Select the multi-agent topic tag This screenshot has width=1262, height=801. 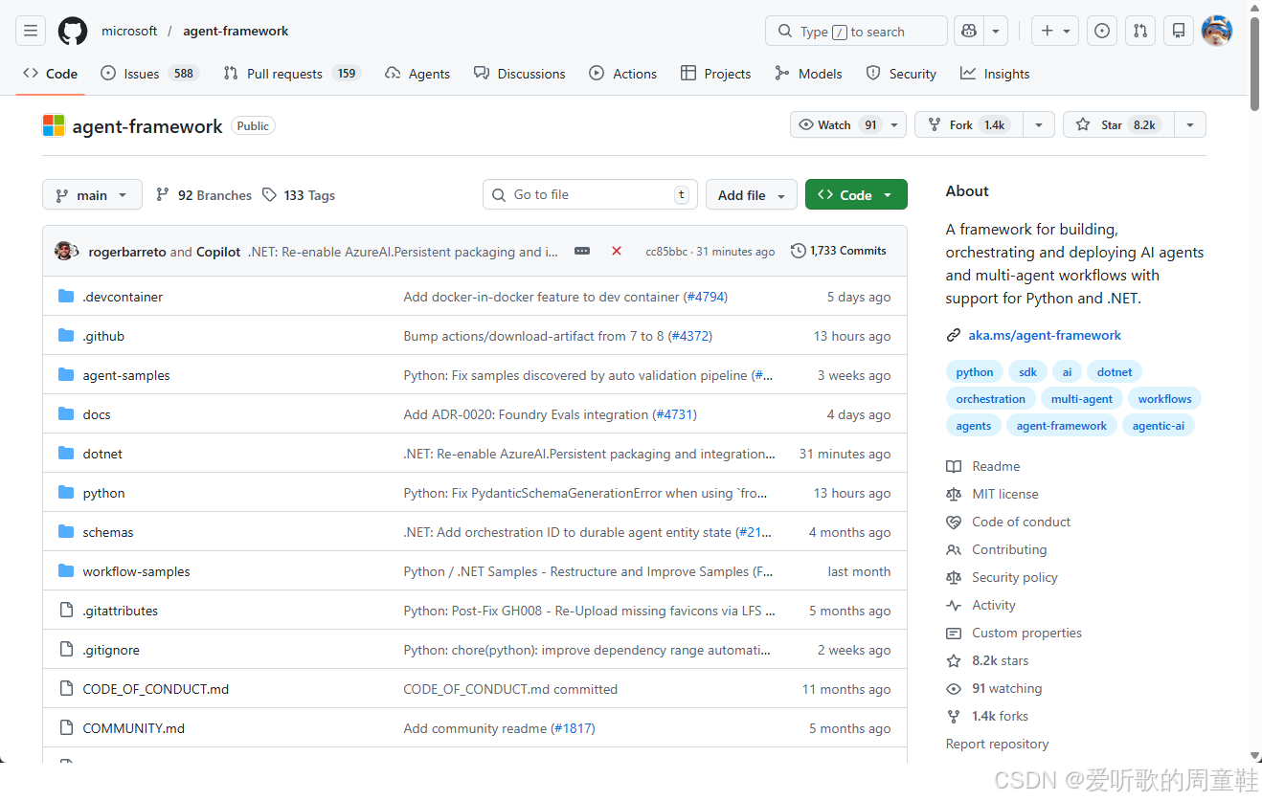pyautogui.click(x=1082, y=399)
